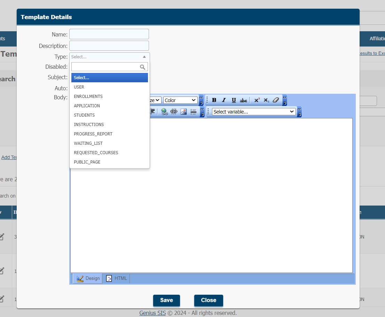Select WAITING_LIST type option
The width and height of the screenshot is (385, 317).
(110, 143)
